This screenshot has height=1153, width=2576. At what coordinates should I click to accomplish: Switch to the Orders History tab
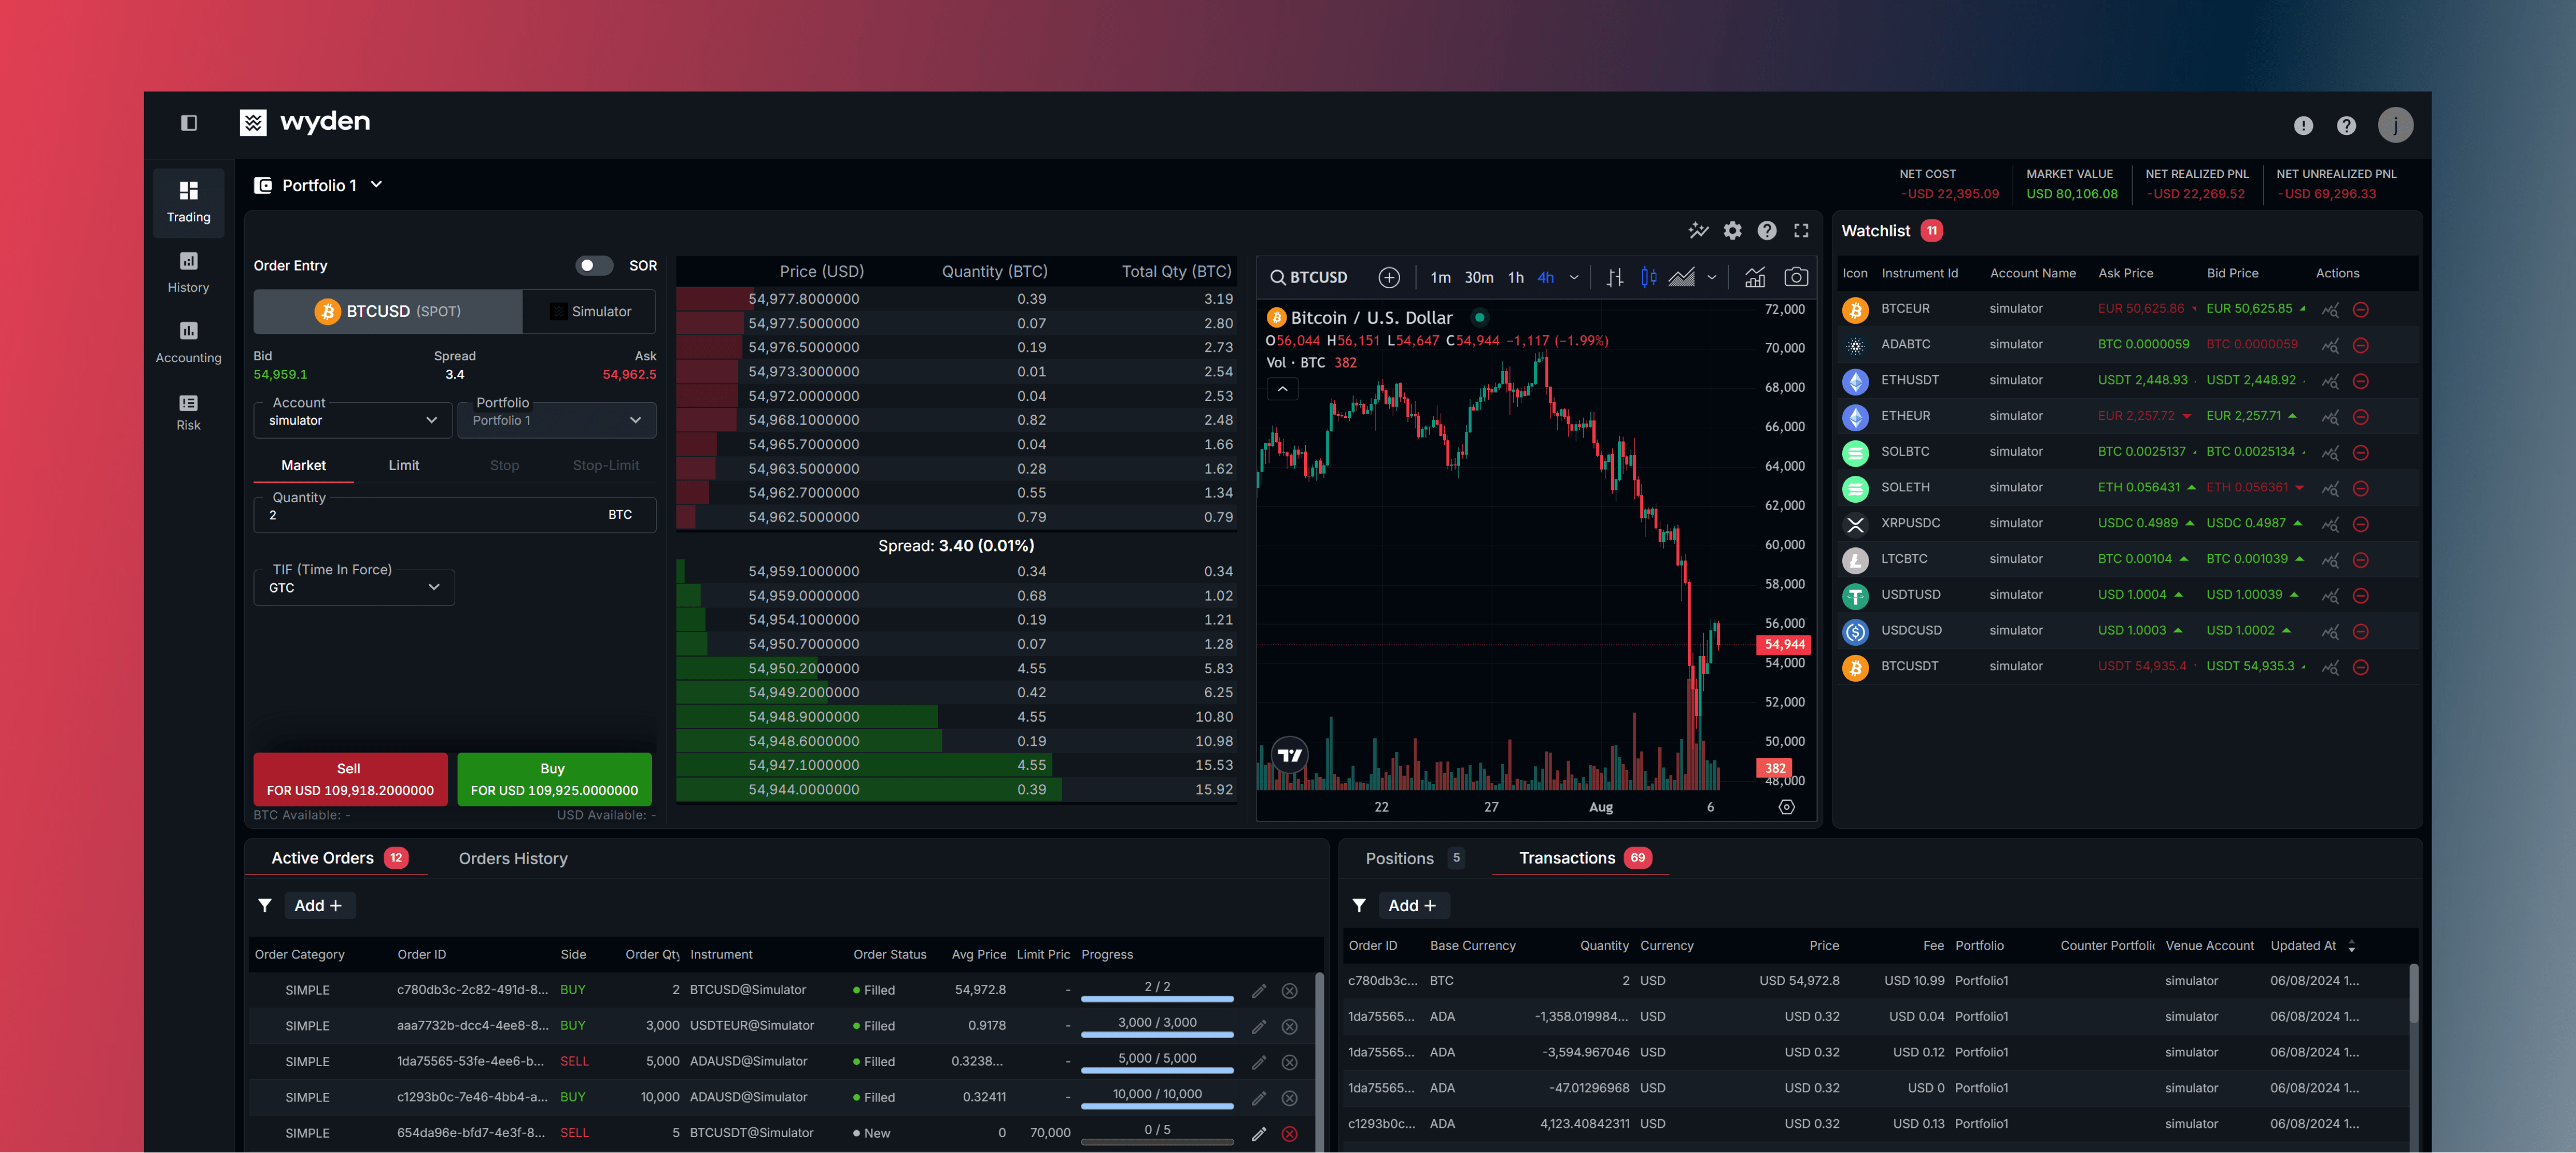(513, 857)
